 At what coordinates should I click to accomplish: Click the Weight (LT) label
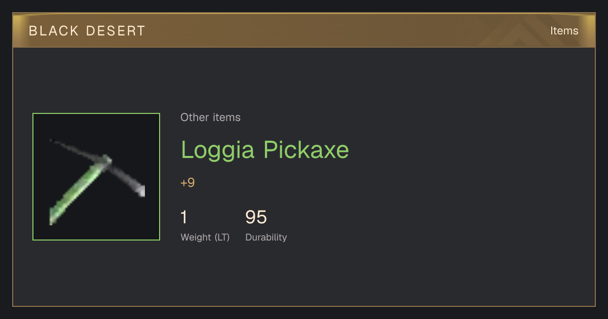pyautogui.click(x=205, y=237)
